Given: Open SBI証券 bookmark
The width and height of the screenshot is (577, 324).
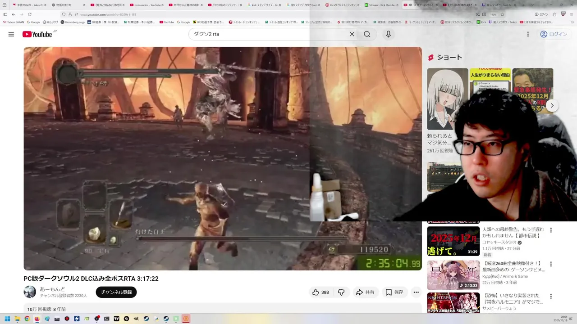Looking at the screenshot, I should coord(103,22).
